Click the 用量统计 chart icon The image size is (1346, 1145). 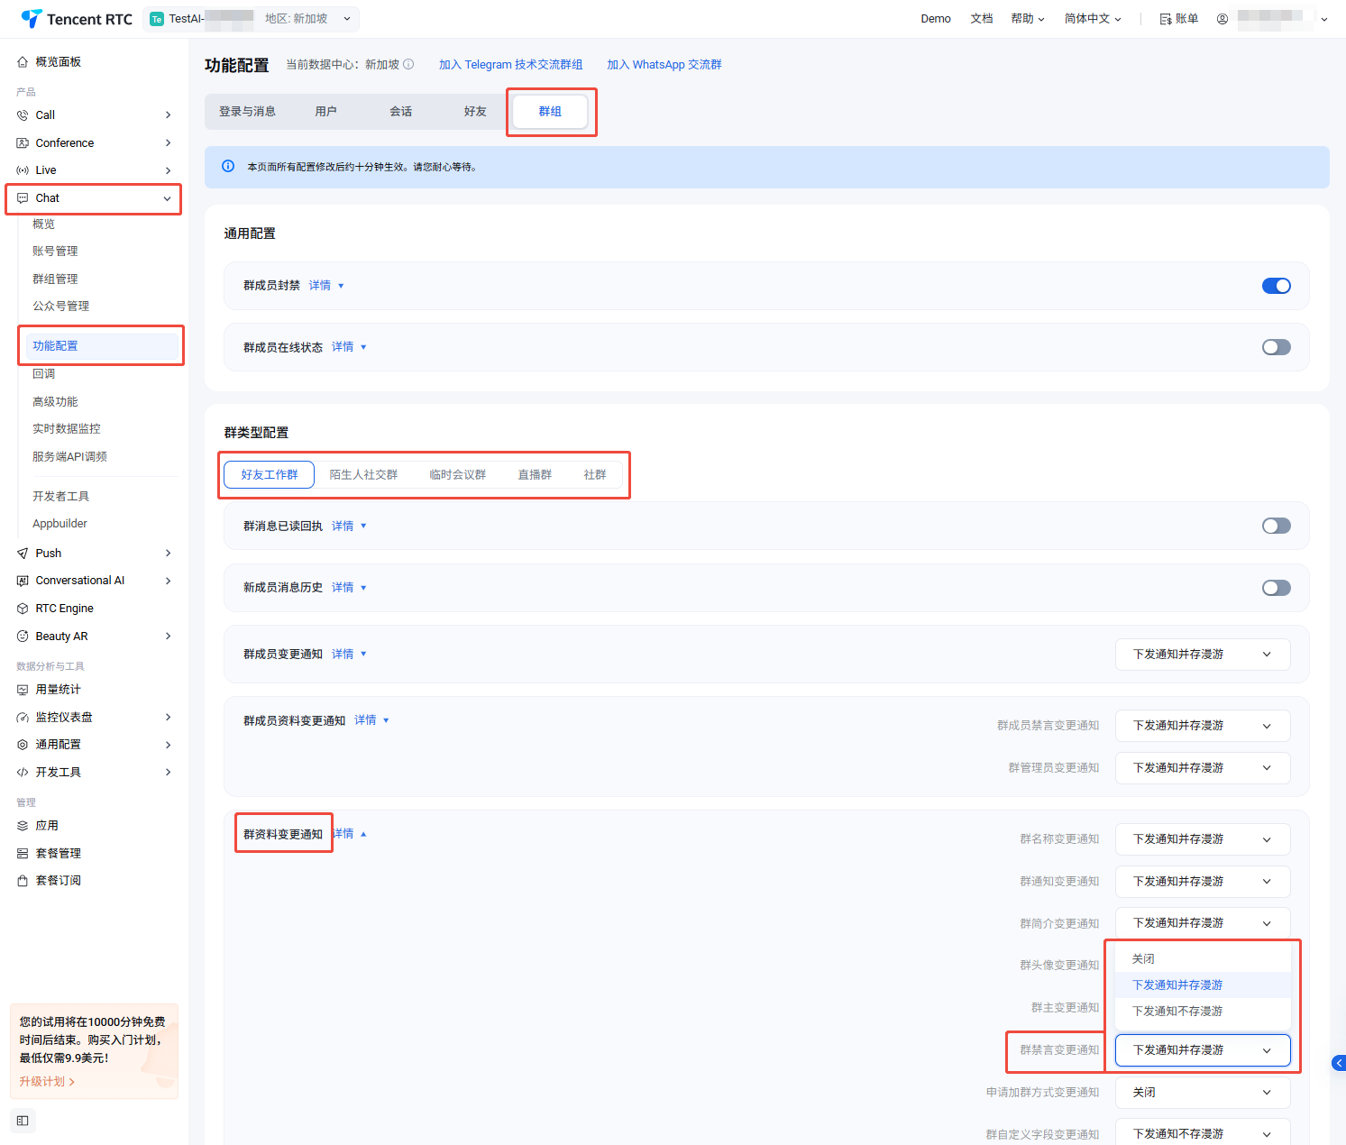[x=23, y=690]
